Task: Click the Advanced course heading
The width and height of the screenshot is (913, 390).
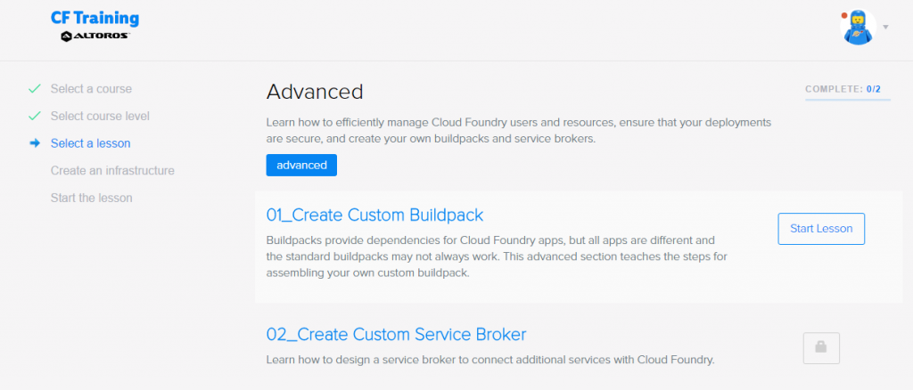Action: tap(315, 92)
